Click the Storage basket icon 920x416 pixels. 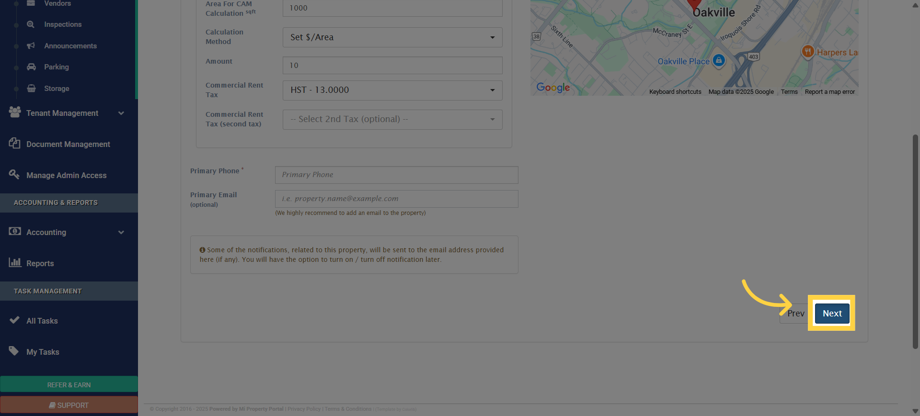[x=31, y=89]
